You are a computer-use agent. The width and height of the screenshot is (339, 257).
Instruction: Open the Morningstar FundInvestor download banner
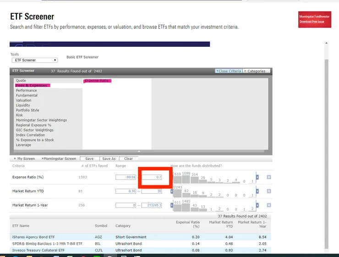(315, 19)
